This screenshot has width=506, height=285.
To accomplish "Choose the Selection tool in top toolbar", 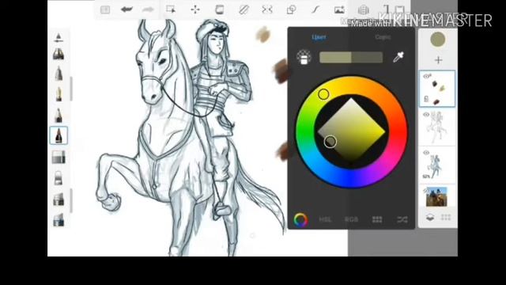I will pos(171,9).
